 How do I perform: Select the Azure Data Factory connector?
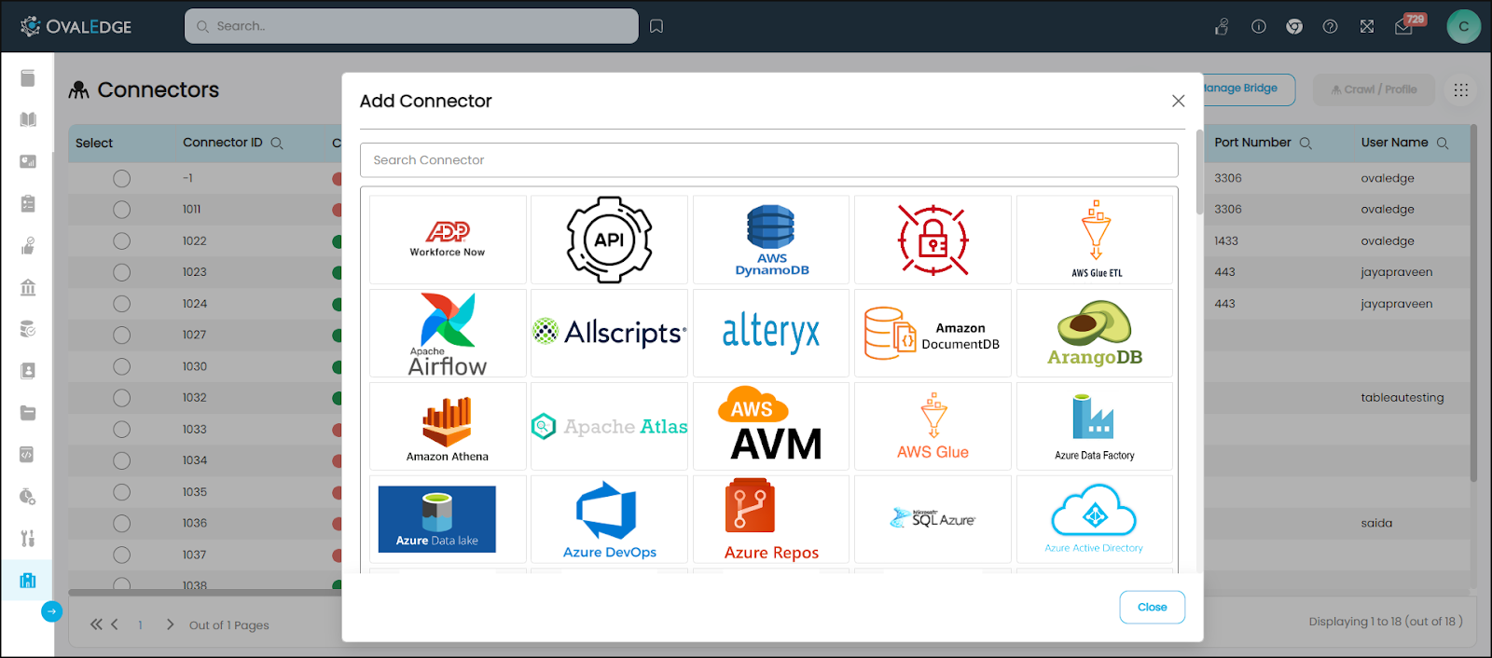tap(1095, 426)
